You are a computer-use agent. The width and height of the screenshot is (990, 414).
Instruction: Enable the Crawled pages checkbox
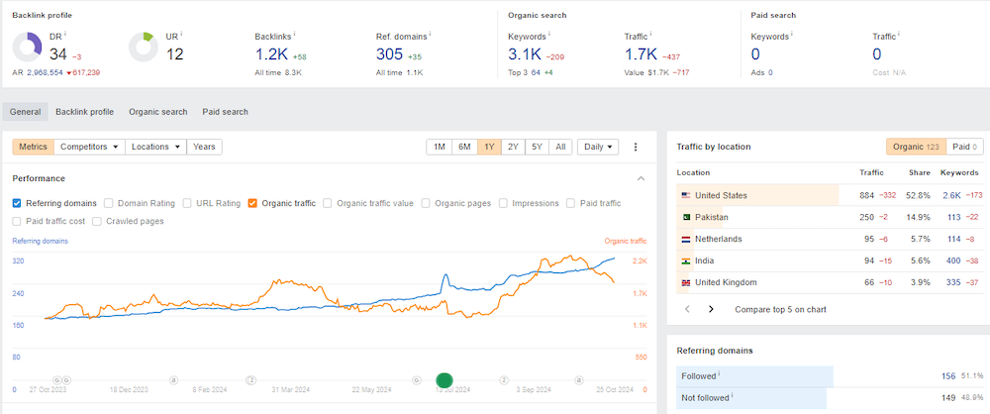[97, 221]
